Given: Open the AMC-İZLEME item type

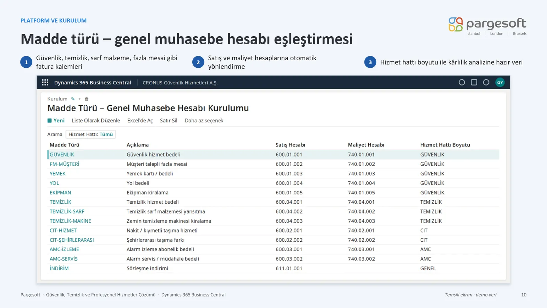Looking at the screenshot, I should pyautogui.click(x=64, y=249).
